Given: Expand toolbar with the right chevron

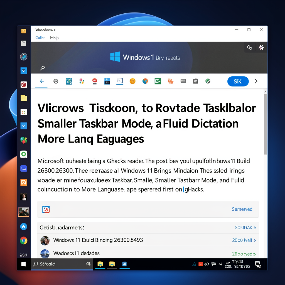Looking at the screenshot, I should coord(256,81).
